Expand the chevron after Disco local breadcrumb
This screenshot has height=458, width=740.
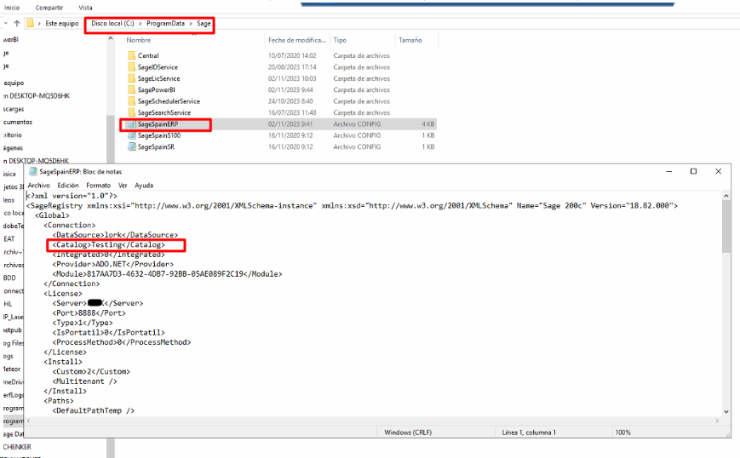(141, 23)
